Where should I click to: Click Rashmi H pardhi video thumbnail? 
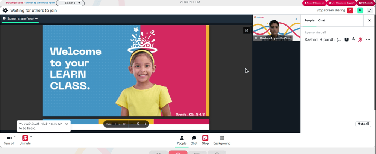tap(276, 28)
